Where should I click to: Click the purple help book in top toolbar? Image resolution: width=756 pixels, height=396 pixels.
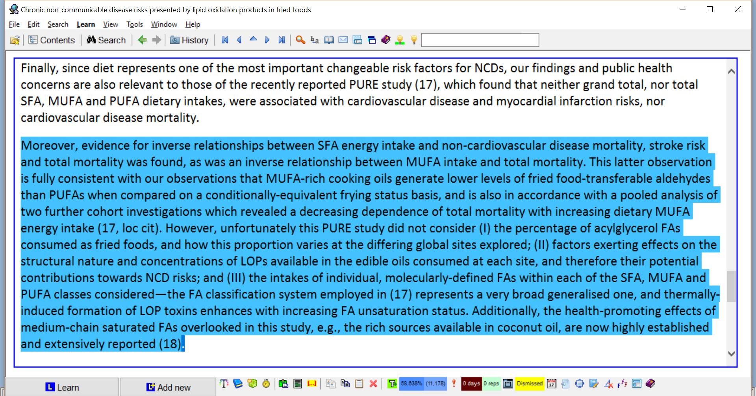point(386,40)
